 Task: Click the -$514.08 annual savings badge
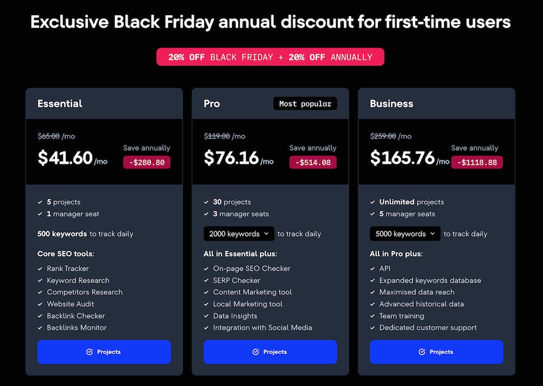pos(313,162)
